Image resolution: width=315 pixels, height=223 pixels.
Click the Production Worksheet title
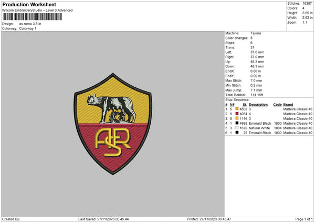click(x=29, y=4)
